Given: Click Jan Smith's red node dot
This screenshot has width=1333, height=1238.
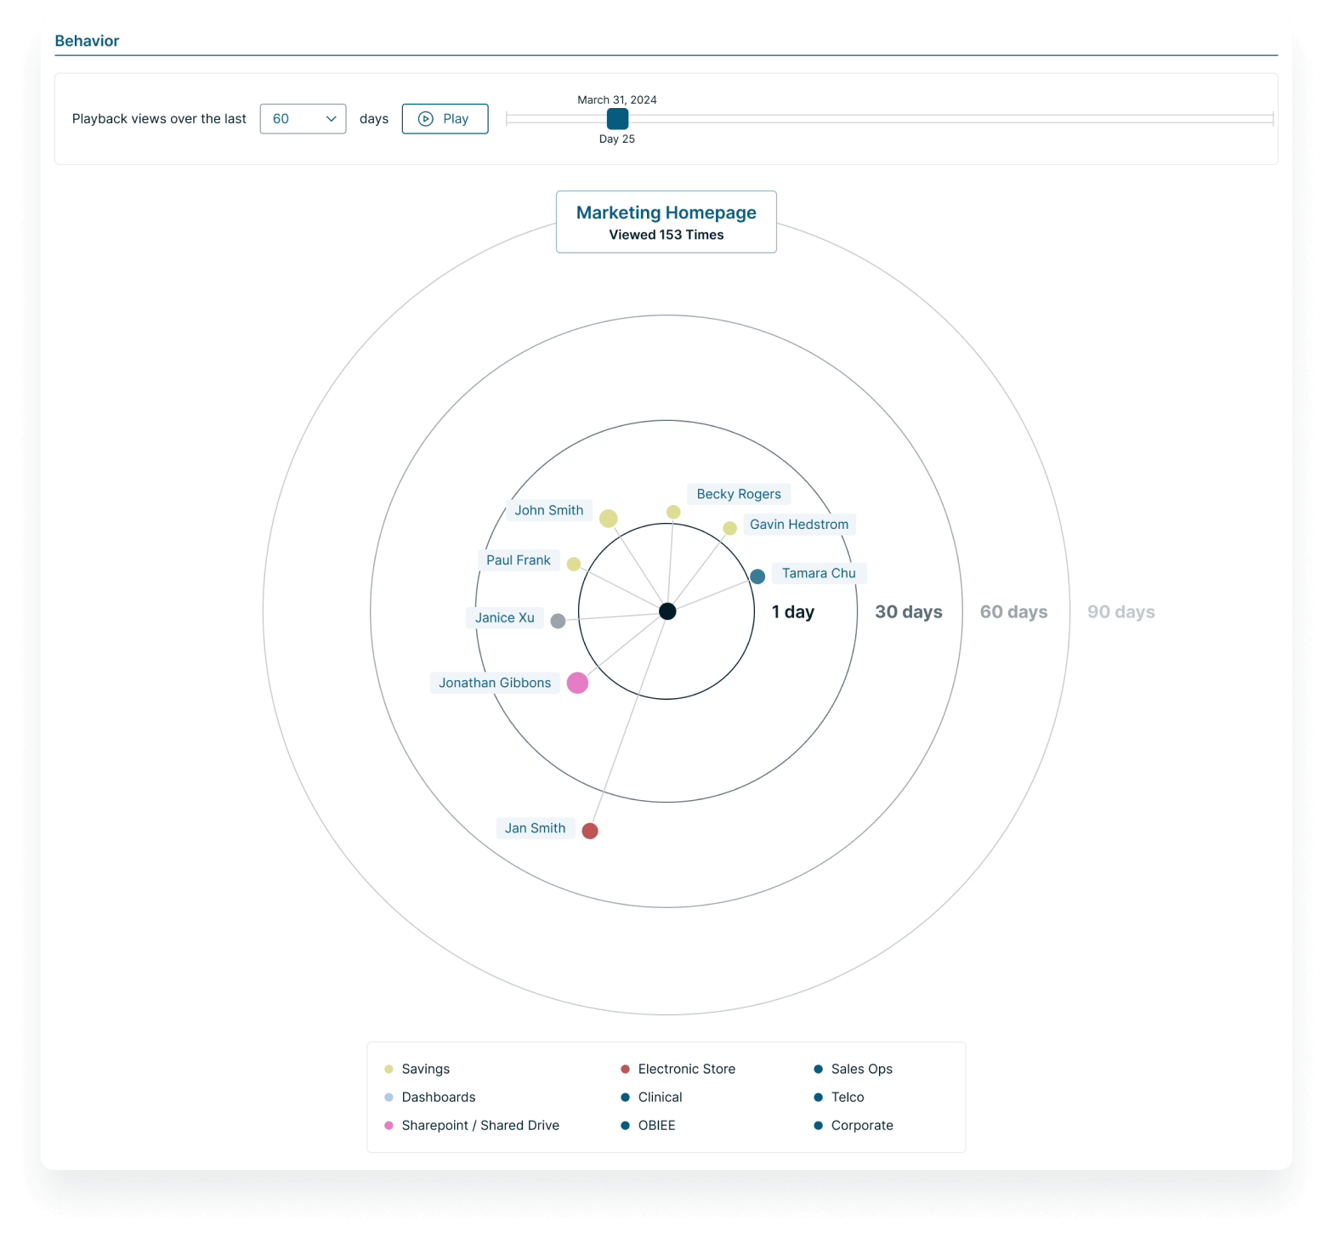Looking at the screenshot, I should coord(590,831).
